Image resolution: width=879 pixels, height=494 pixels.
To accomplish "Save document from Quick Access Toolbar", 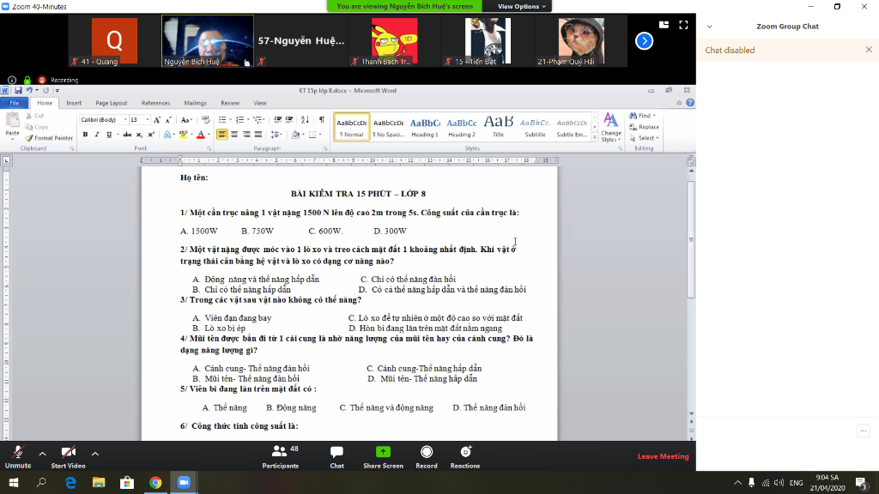I will 18,90.
